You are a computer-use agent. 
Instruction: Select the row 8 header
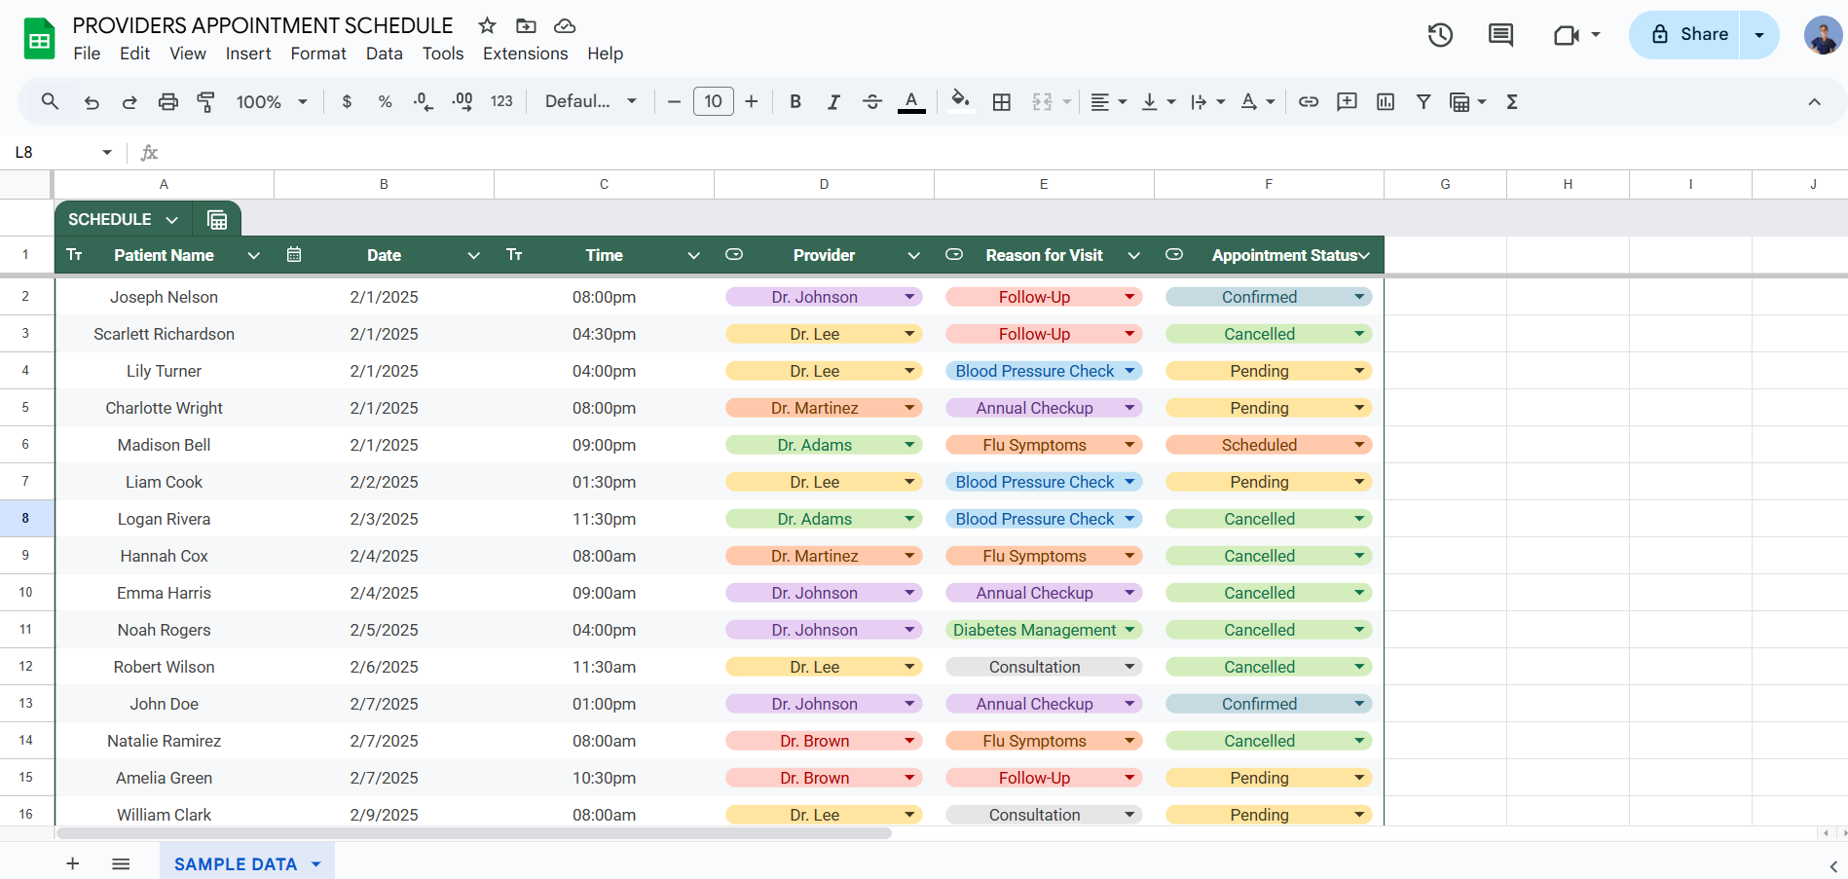(26, 519)
